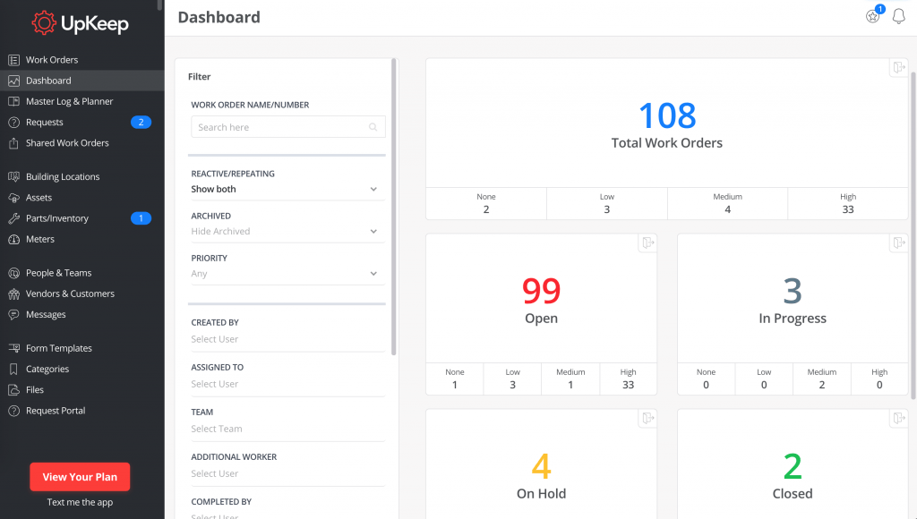The height and width of the screenshot is (519, 917).
Task: Click the Parts/Inventory count badge '1'
Action: [141, 218]
